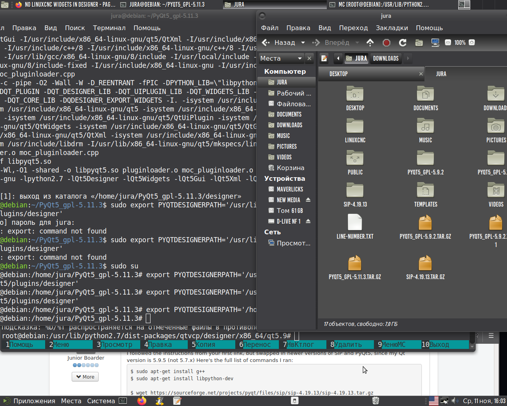Click the US flag keyboard layout indicator
Image resolution: width=507 pixels, height=406 pixels.
(434, 401)
